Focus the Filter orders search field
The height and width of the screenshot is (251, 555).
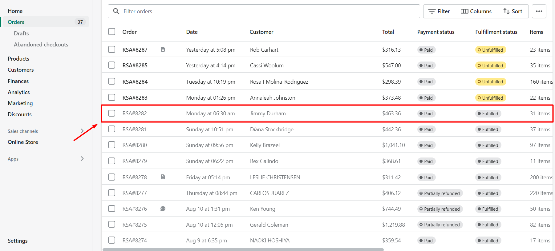pos(268,11)
